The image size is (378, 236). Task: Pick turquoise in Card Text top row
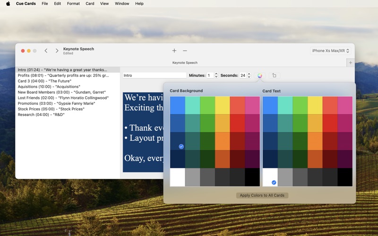285,105
